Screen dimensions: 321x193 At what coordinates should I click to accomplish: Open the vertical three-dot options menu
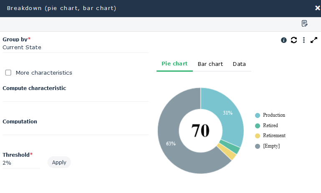304,40
